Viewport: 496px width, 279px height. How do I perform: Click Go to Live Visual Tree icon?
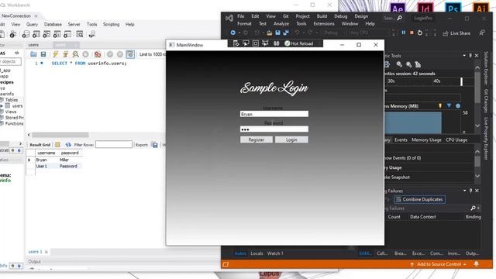(236, 43)
